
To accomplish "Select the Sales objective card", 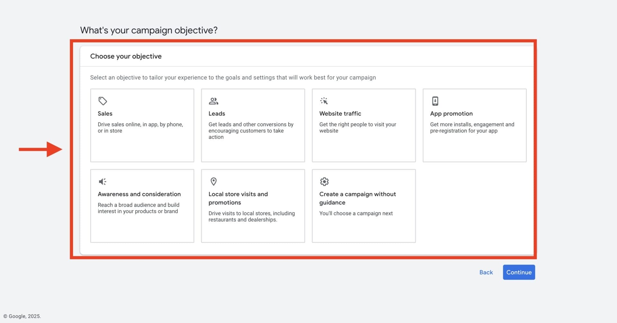I will tap(142, 125).
